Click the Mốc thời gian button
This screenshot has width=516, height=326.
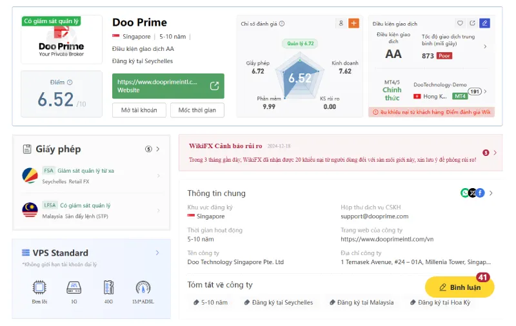tap(197, 110)
